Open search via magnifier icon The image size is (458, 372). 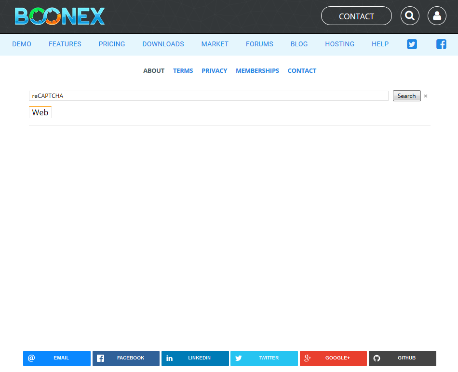coord(410,16)
